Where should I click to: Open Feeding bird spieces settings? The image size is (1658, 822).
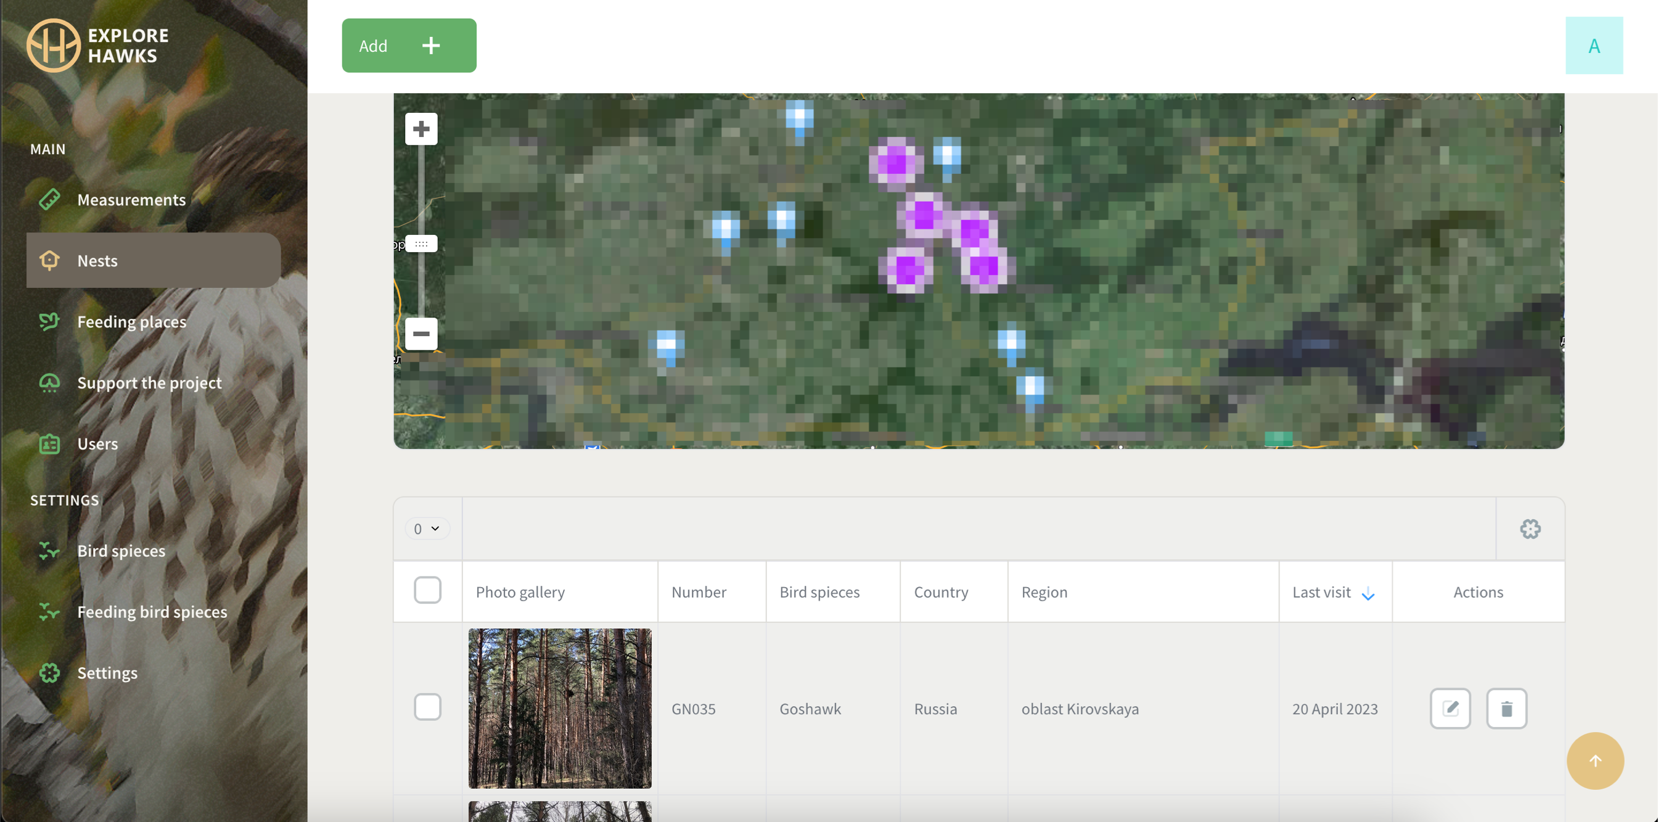pos(153,612)
